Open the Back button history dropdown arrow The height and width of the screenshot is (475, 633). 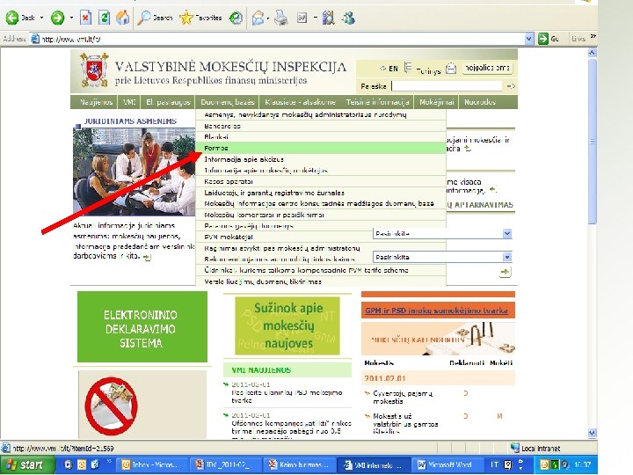pos(41,18)
